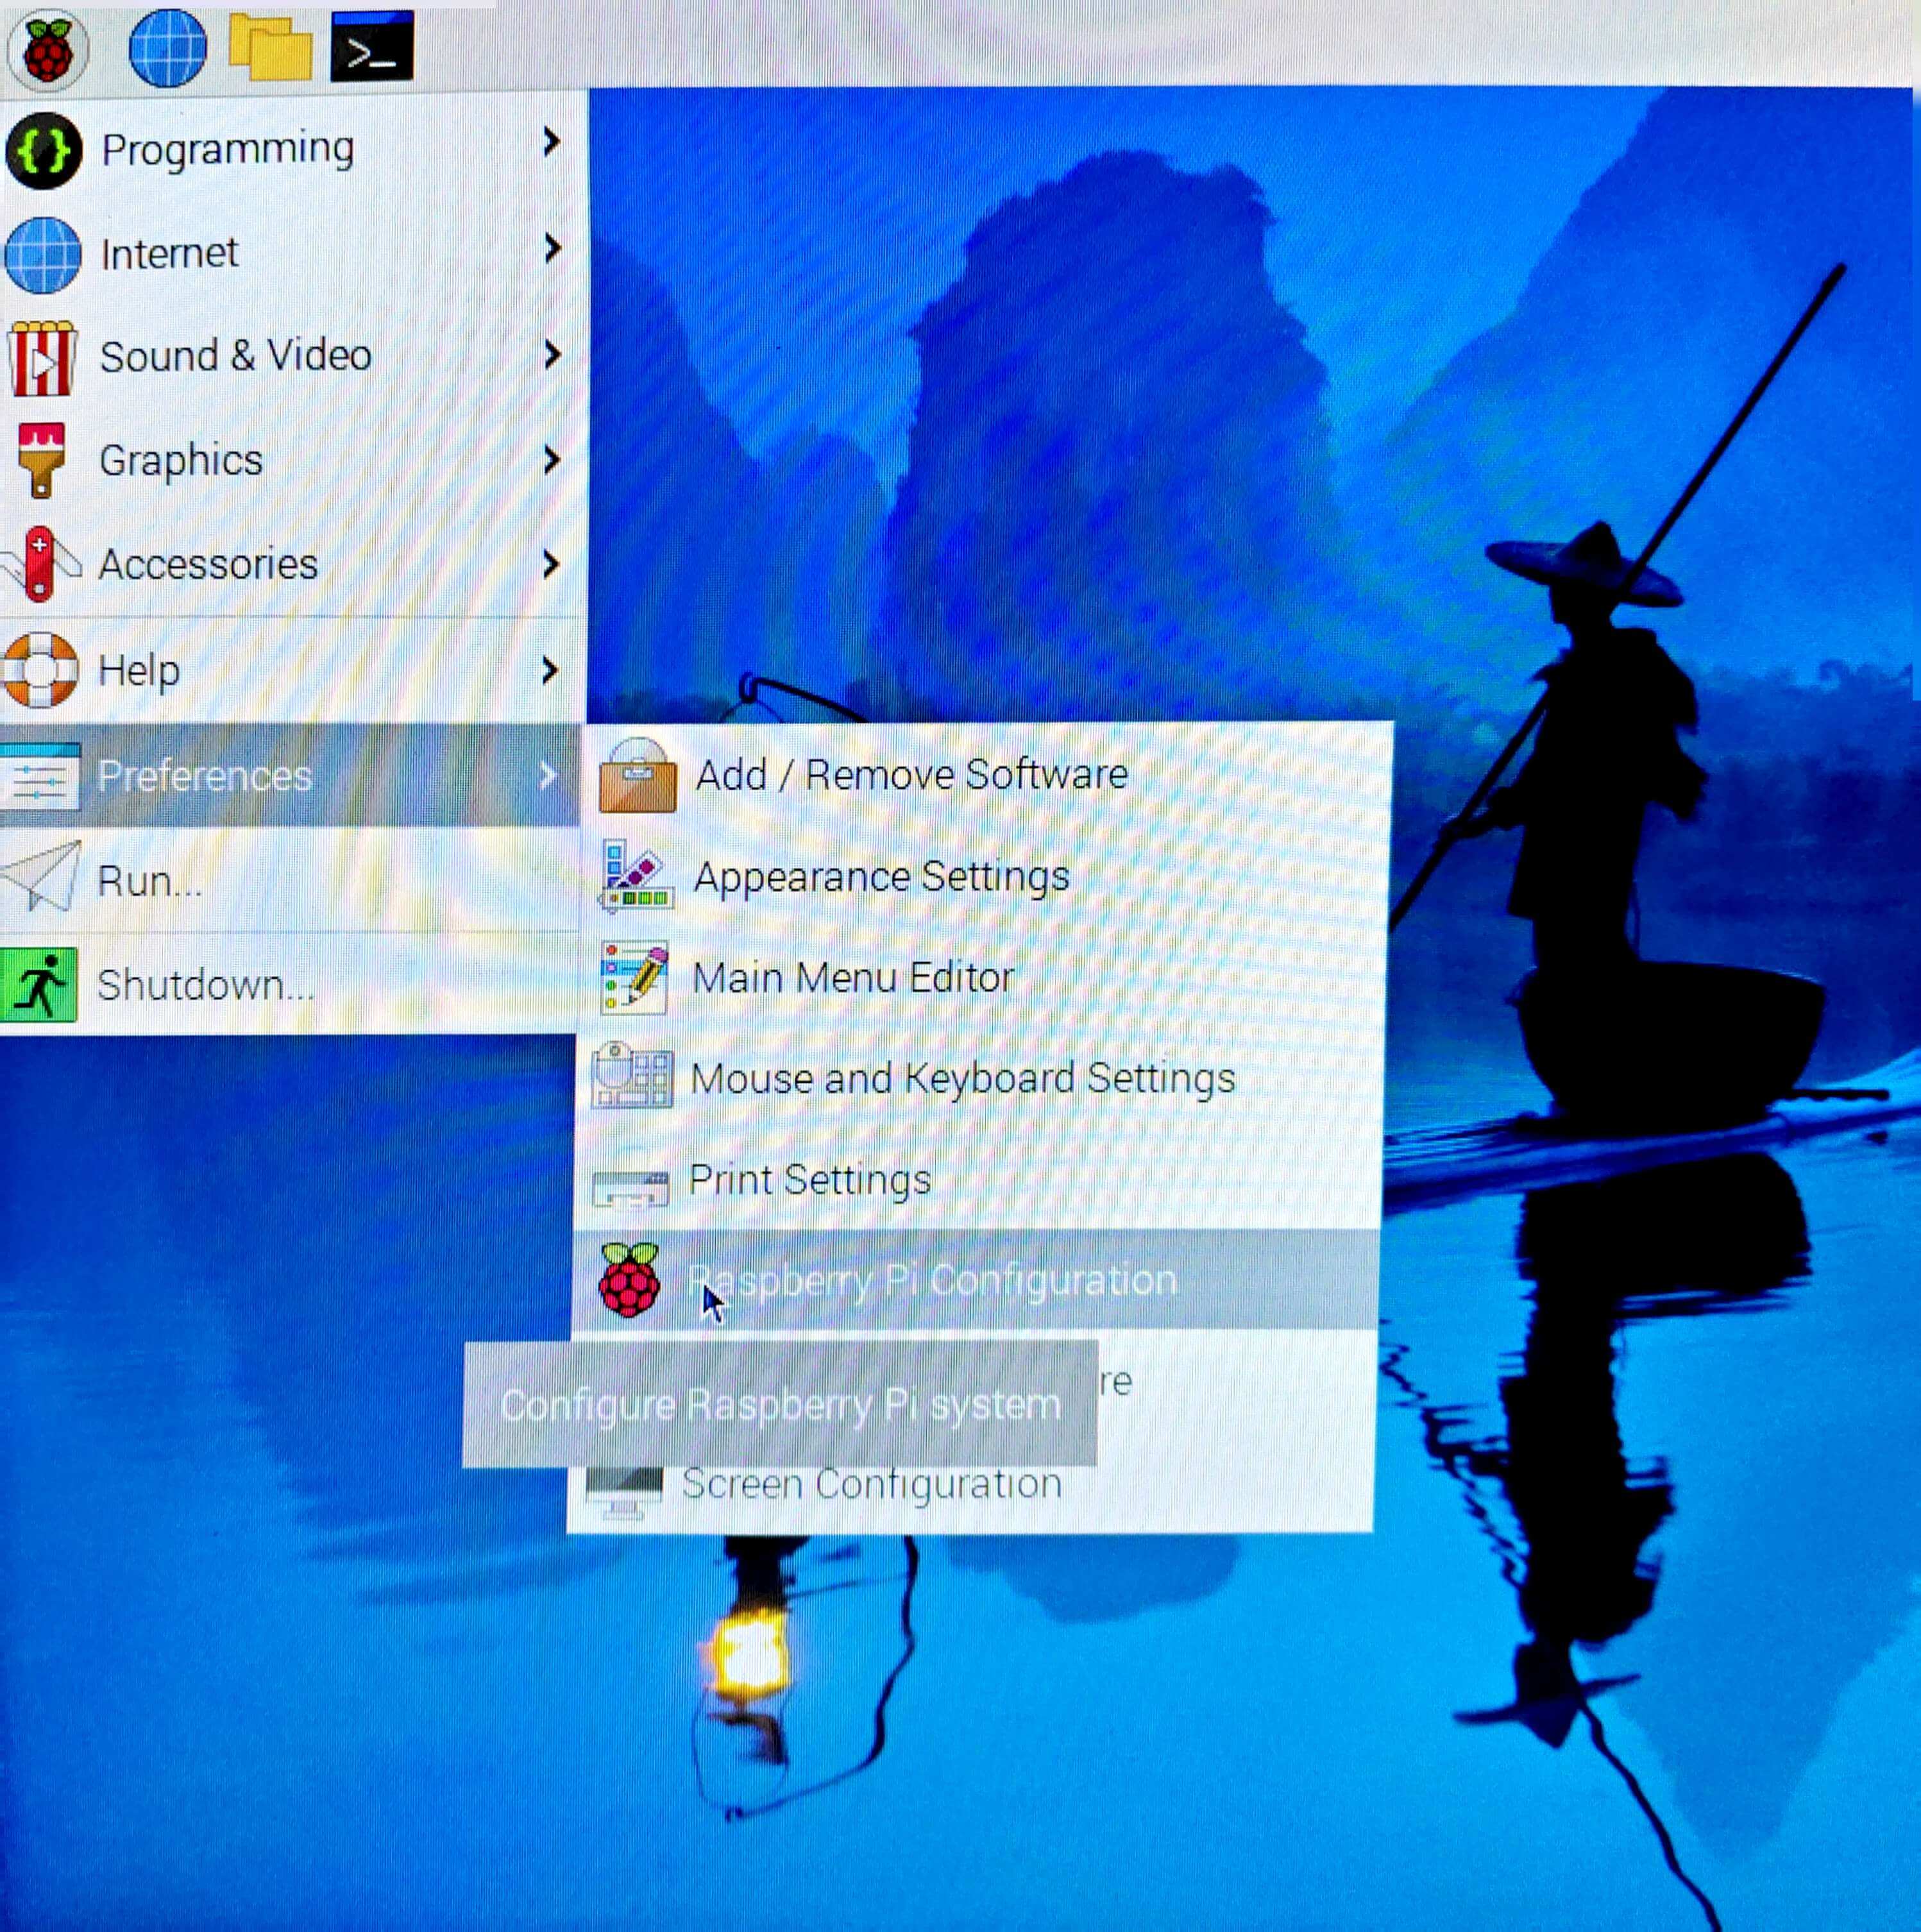Click the Raspberry Pi menu icon

(x=47, y=50)
